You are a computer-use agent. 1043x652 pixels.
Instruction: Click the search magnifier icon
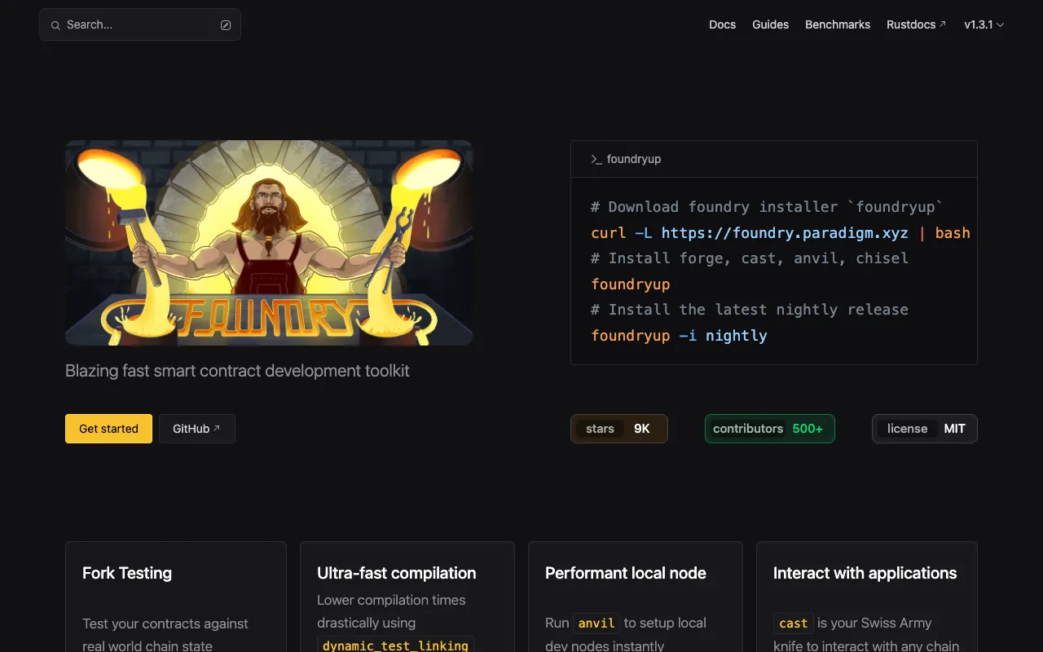(x=55, y=24)
